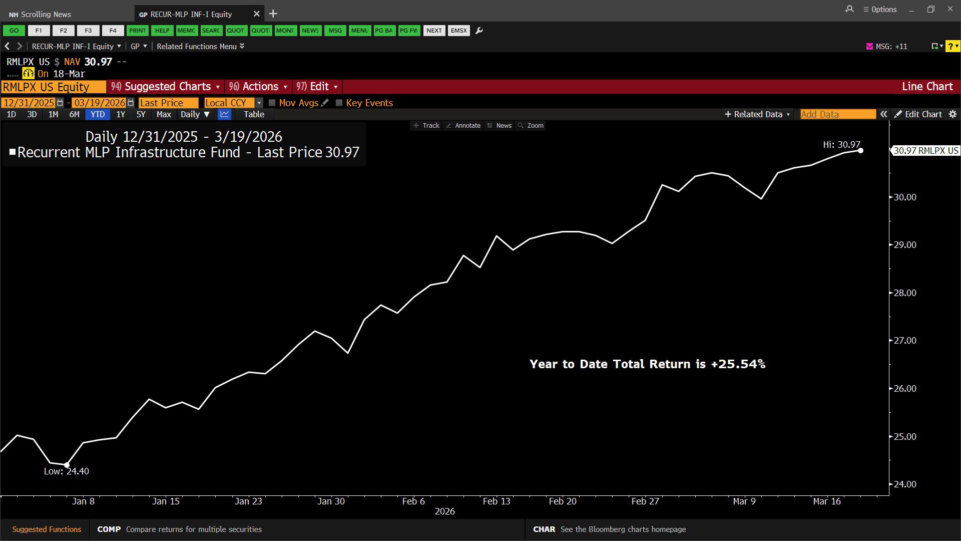This screenshot has width=961, height=541.
Task: Open the Daily periodicity dropdown
Action: coord(195,114)
